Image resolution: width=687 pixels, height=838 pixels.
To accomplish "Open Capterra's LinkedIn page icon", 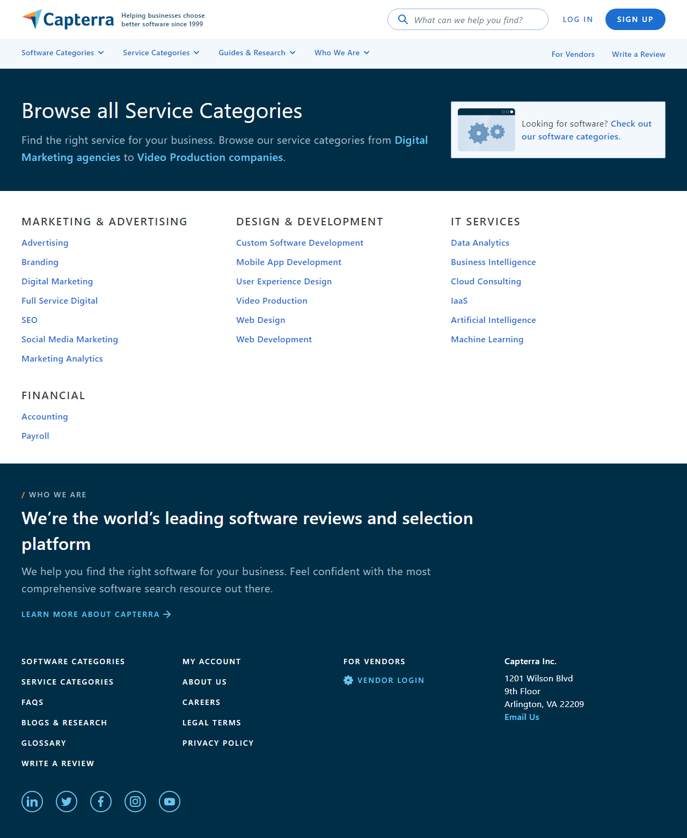I will coord(32,802).
